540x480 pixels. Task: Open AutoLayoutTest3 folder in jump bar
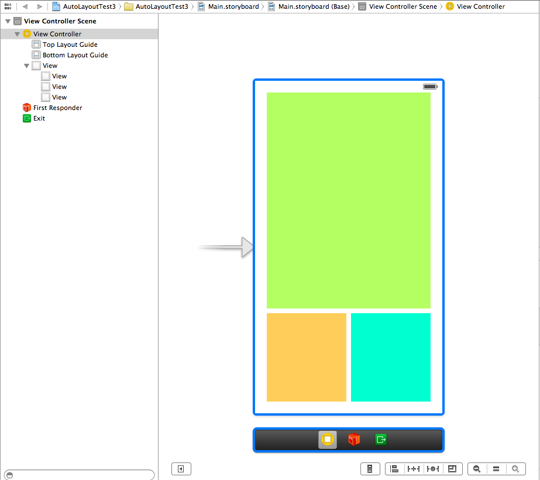[x=156, y=6]
